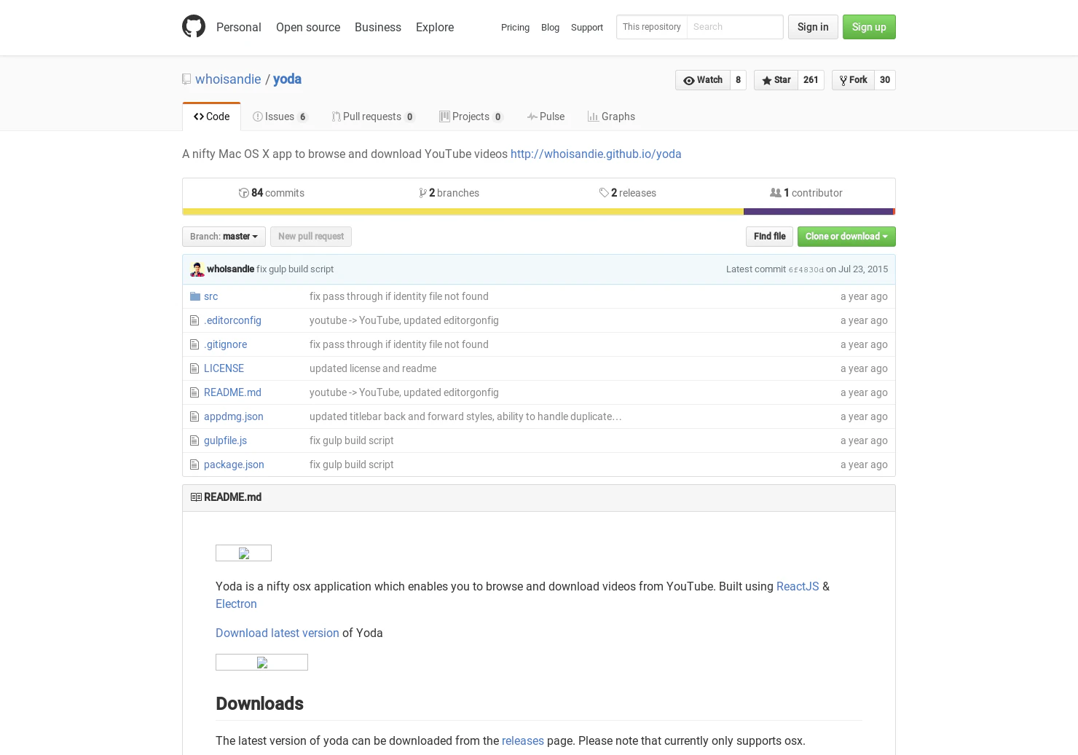Image resolution: width=1078 pixels, height=755 pixels.
Task: Click the New pull request button
Action: point(311,237)
